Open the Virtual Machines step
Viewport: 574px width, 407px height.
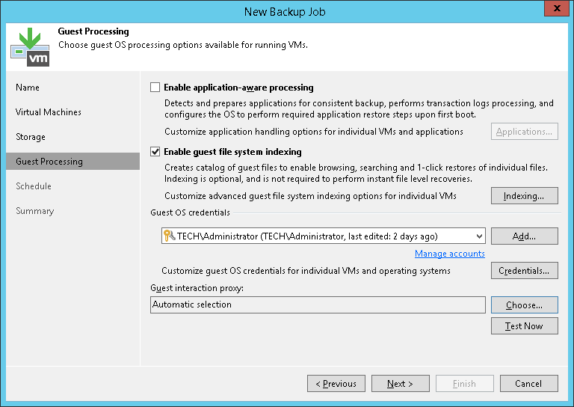pos(49,112)
